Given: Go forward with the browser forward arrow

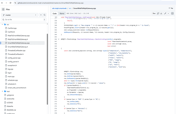Looking at the screenshot, I should (6, 3).
